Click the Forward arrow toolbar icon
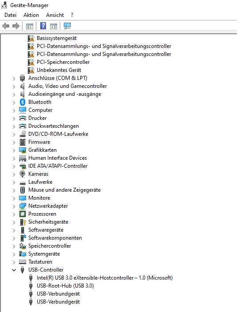Viewport: 237px width, 312px height. coord(16,26)
